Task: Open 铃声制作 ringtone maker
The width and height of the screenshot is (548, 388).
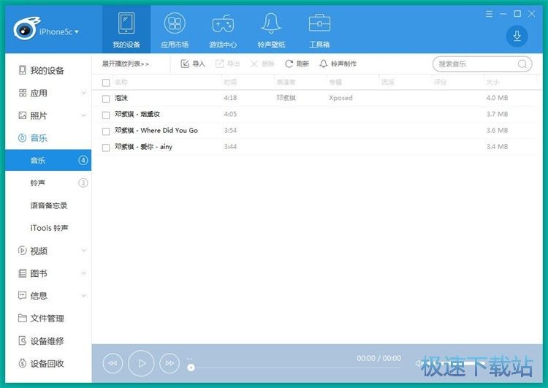Action: (x=338, y=64)
